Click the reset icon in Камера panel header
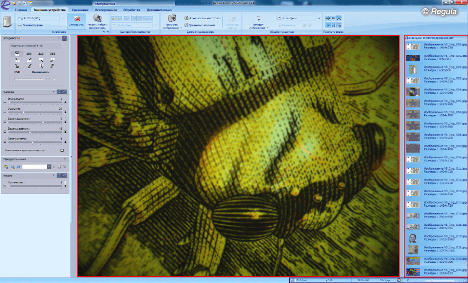 point(59,92)
